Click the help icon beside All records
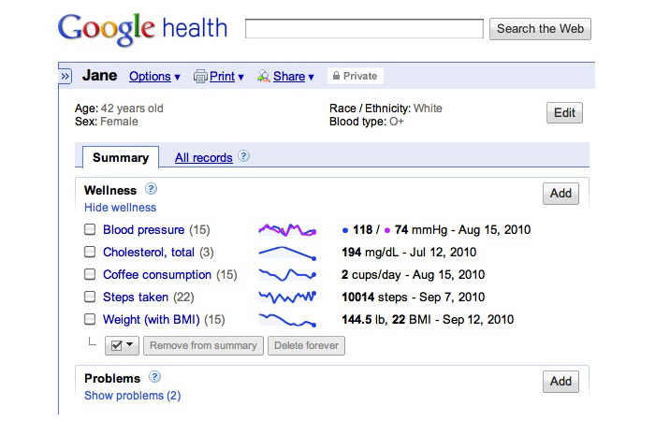The image size is (655, 421). (x=243, y=157)
